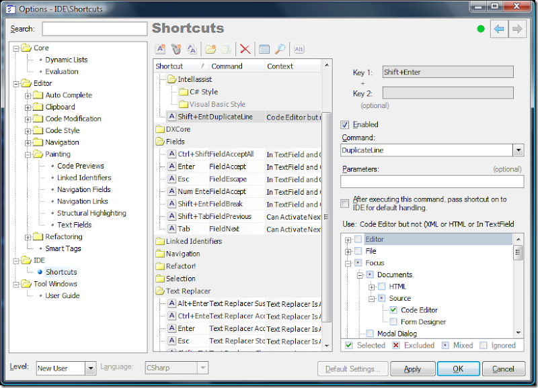Collapse the Painting tree node
This screenshot has width=538, height=388.
(x=28, y=155)
